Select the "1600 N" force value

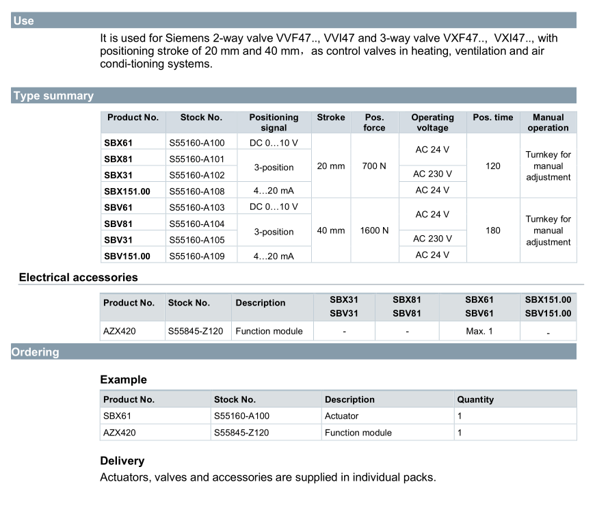pos(374,230)
